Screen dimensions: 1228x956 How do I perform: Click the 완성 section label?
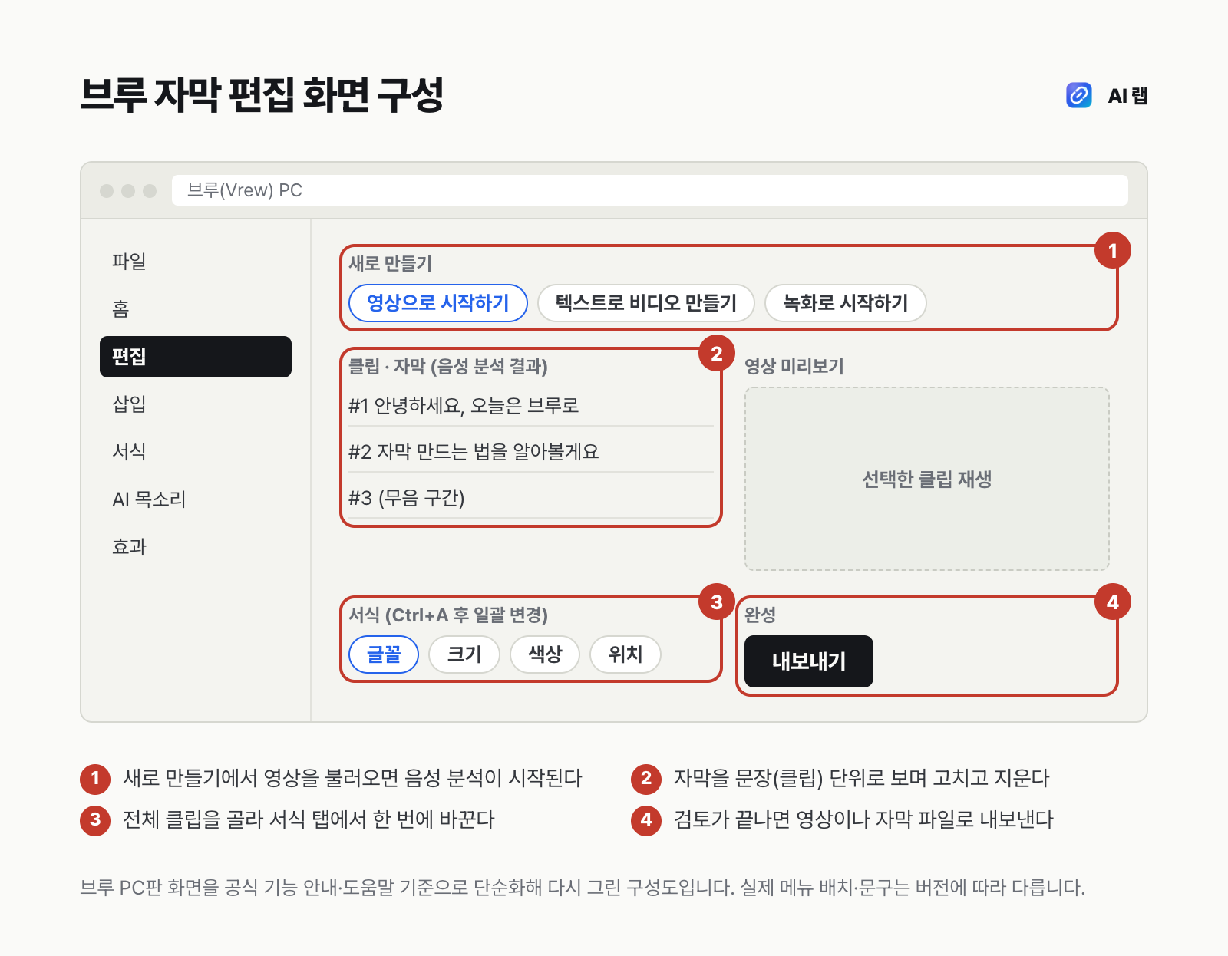tap(760, 615)
